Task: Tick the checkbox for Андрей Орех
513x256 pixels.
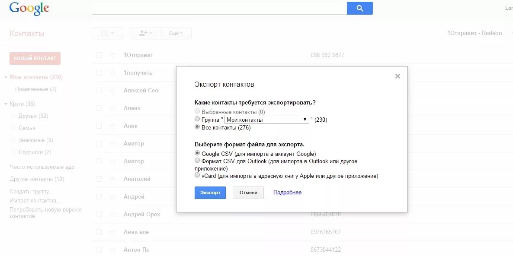Action: click(99, 215)
